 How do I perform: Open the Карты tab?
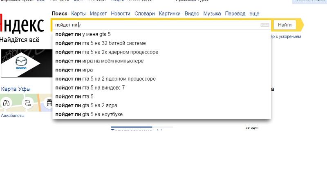coord(78,13)
